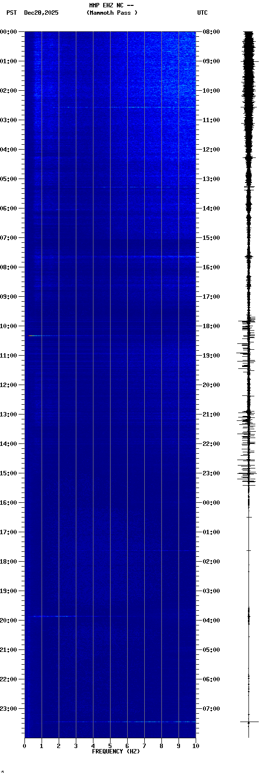Click the broadband streak after 23:00 PST
Viewport: 270px width, 777px height.
click(127, 722)
